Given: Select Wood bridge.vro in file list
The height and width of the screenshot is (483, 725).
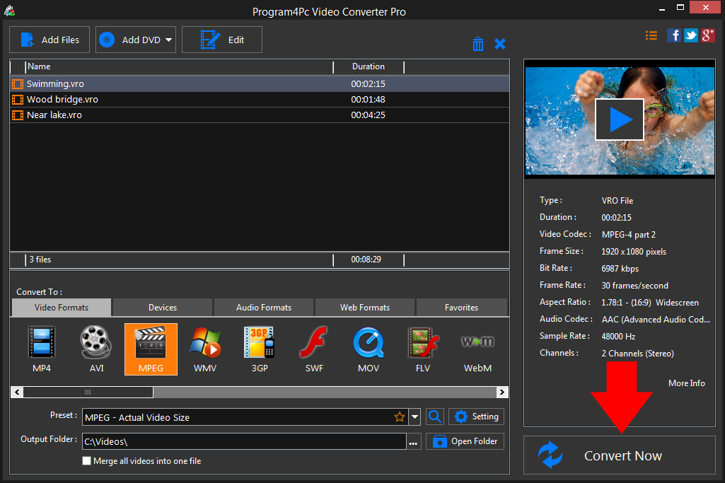Looking at the screenshot, I should 62,99.
